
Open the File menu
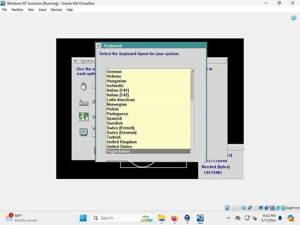pos(4,10)
